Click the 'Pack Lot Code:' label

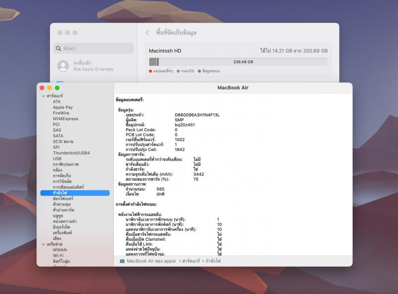pyautogui.click(x=141, y=130)
